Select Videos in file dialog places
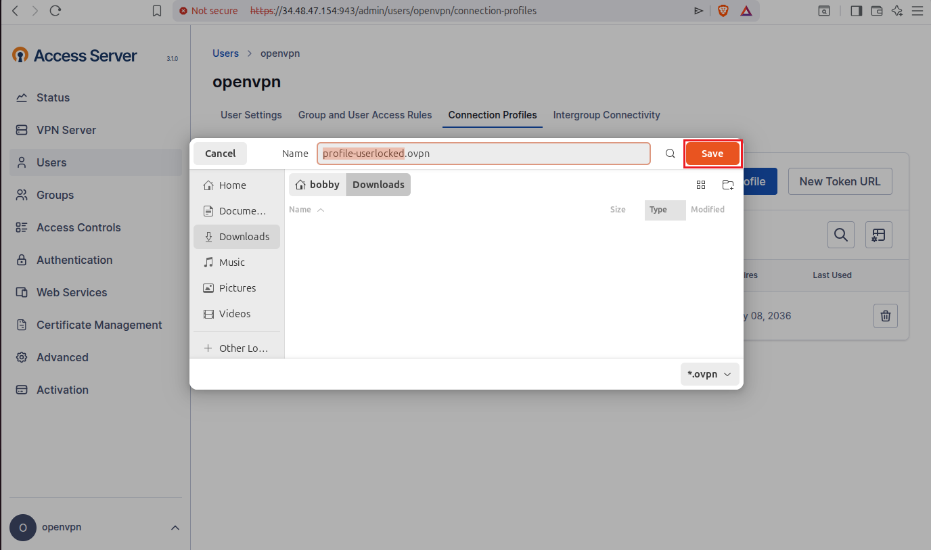This screenshot has height=550, width=931. (x=237, y=314)
